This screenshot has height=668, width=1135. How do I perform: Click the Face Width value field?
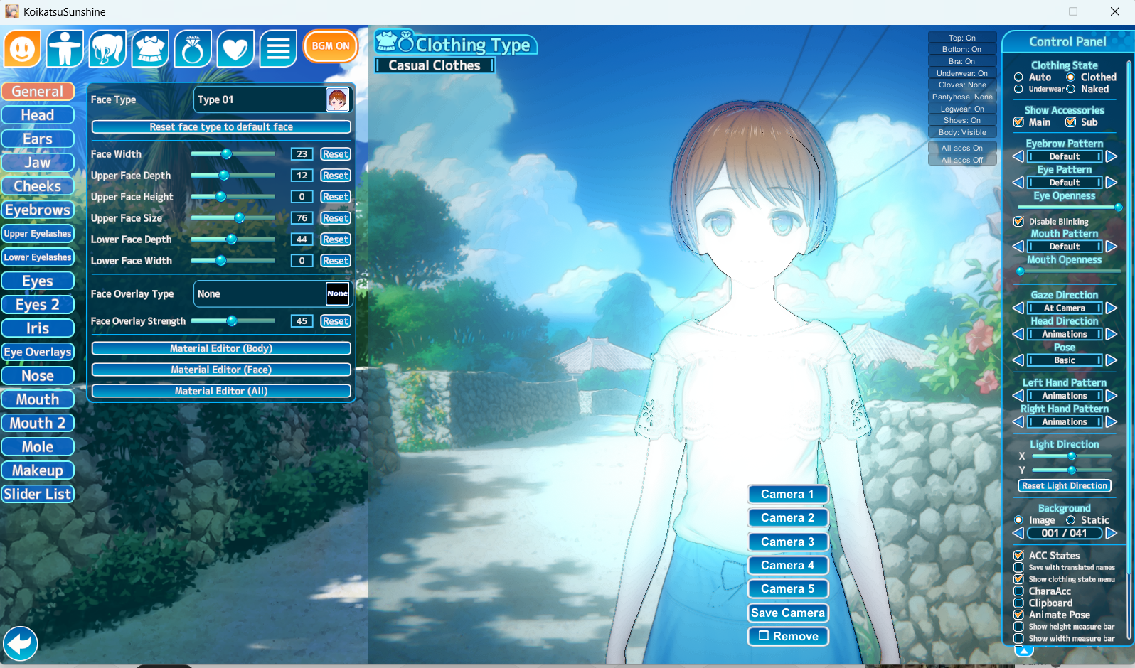302,154
